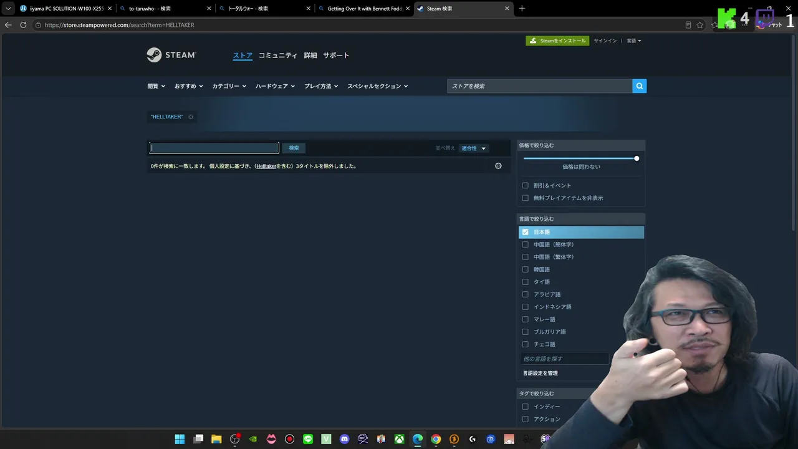This screenshot has width=798, height=449.
Task: Click the サインイン link
Action: coord(605,41)
